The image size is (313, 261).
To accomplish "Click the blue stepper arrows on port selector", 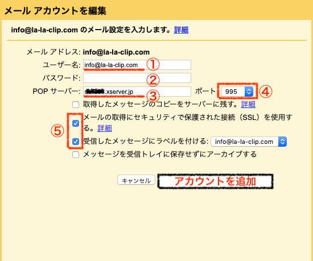I will click(249, 92).
